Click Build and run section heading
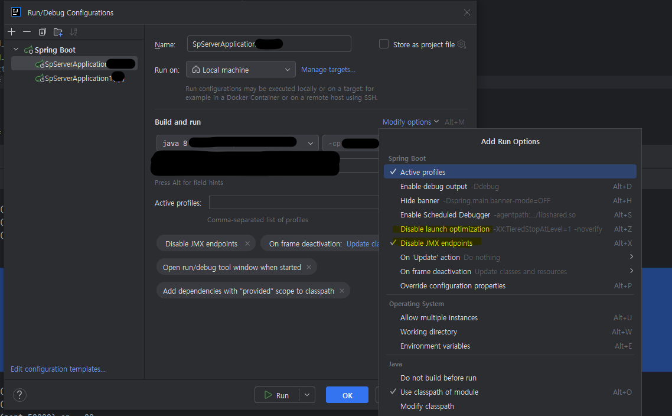 pos(177,122)
